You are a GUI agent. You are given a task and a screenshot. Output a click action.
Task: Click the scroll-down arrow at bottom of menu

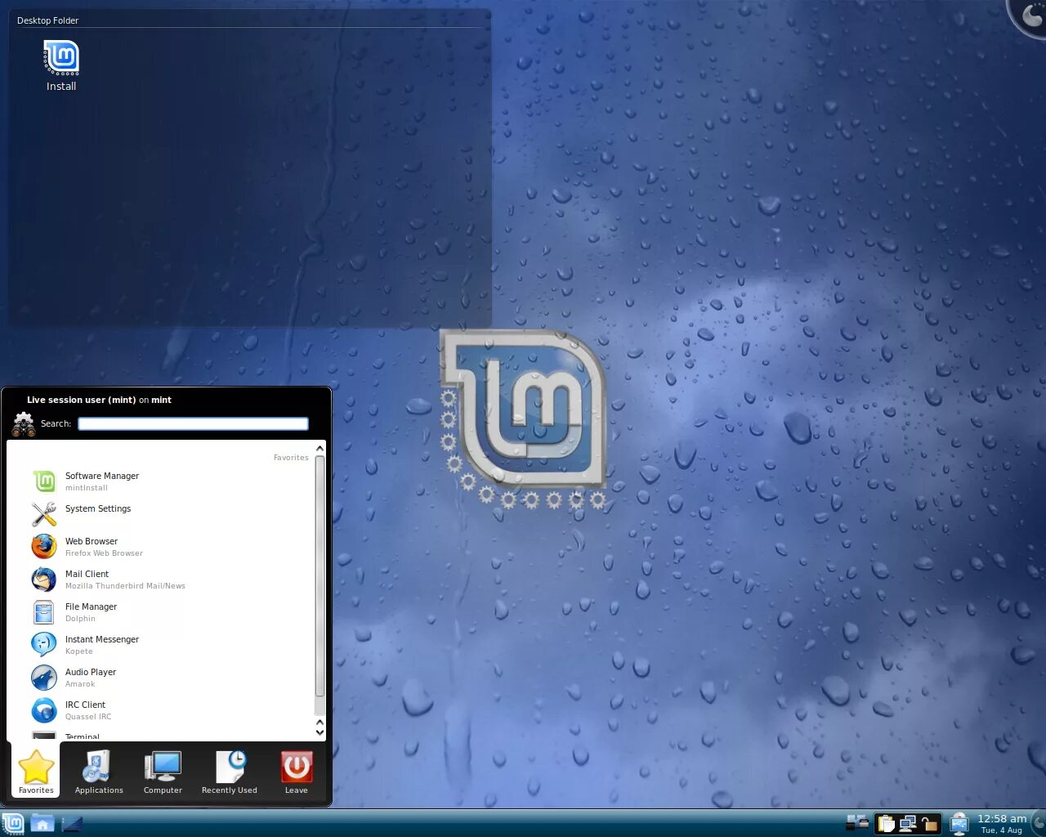pyautogui.click(x=320, y=732)
